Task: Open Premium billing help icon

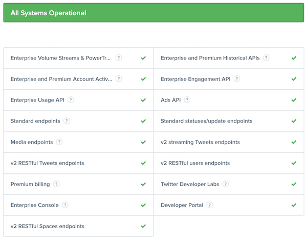Action: click(x=56, y=184)
